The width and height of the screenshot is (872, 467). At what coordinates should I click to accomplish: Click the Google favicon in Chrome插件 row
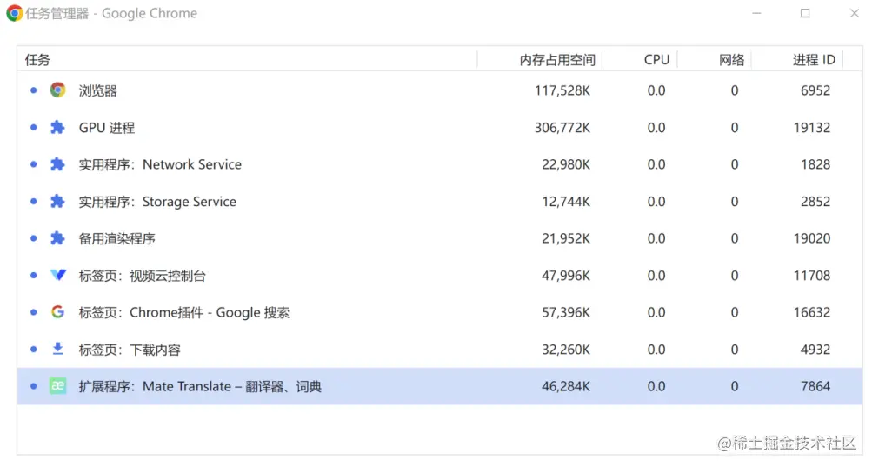click(x=57, y=312)
